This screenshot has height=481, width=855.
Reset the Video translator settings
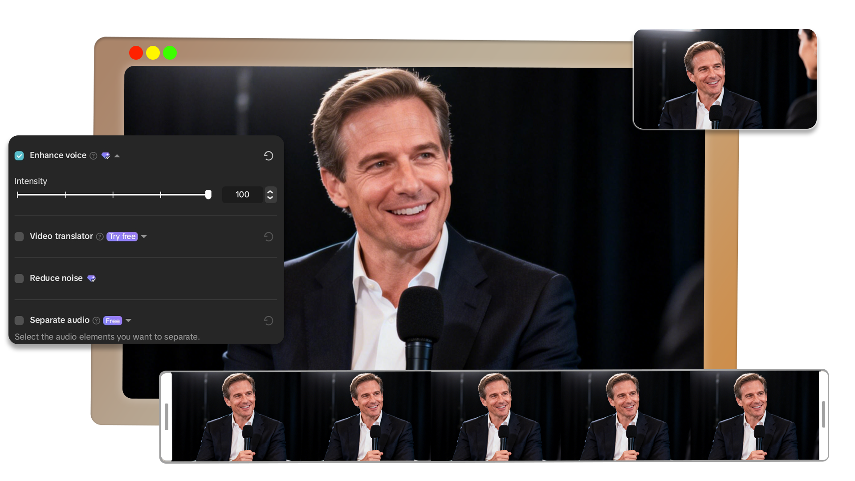(268, 236)
